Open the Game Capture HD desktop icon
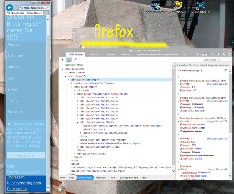Image resolution: width=234 pixels, height=194 pixels. 201,7
